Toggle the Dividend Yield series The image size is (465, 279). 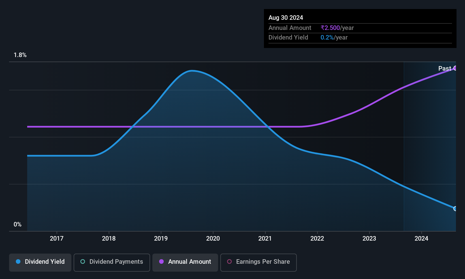pos(40,263)
